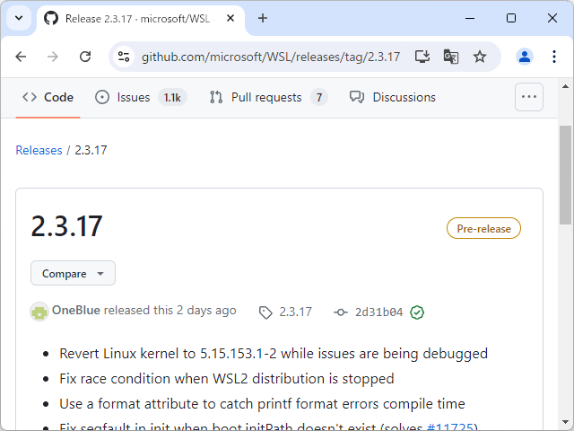Screen dimensions: 574x431
Task: Click the 'released this 2 days ago' text
Action: [170, 311]
